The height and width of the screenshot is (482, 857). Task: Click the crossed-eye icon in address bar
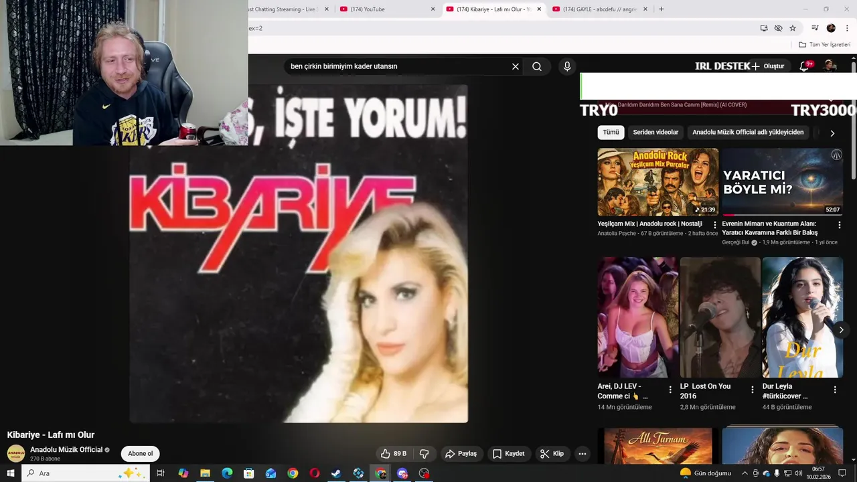778,28
